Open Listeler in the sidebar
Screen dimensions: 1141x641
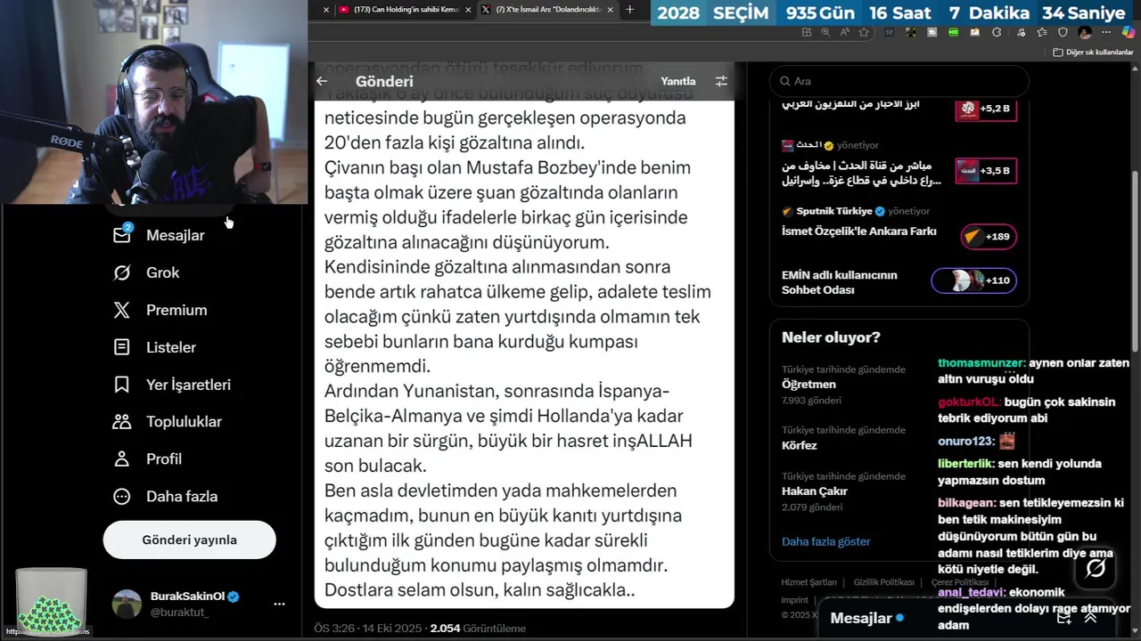154,347
